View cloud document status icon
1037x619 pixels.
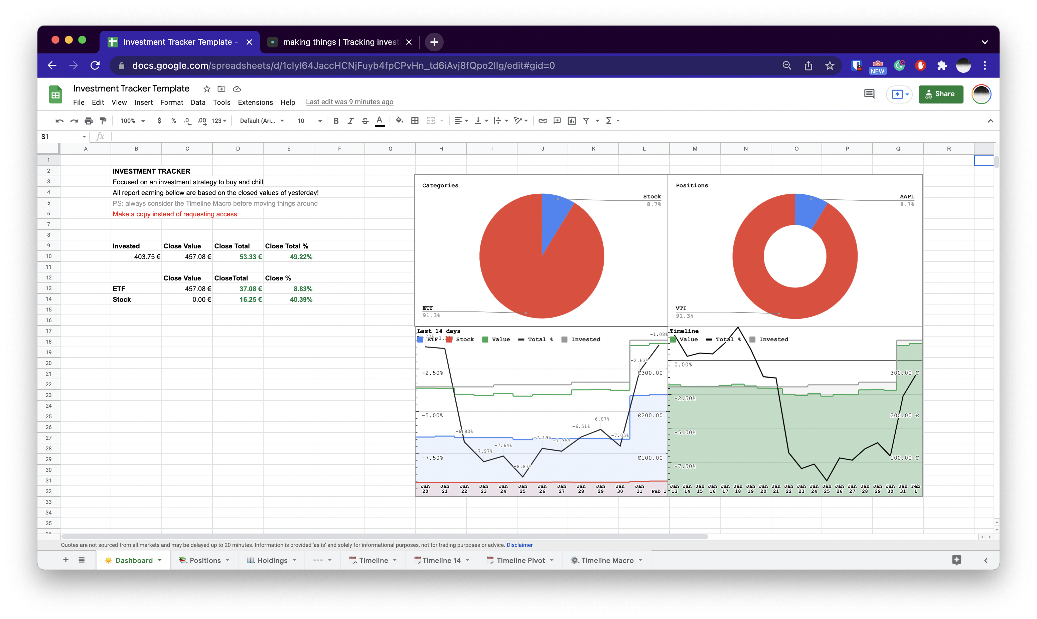pyautogui.click(x=237, y=89)
